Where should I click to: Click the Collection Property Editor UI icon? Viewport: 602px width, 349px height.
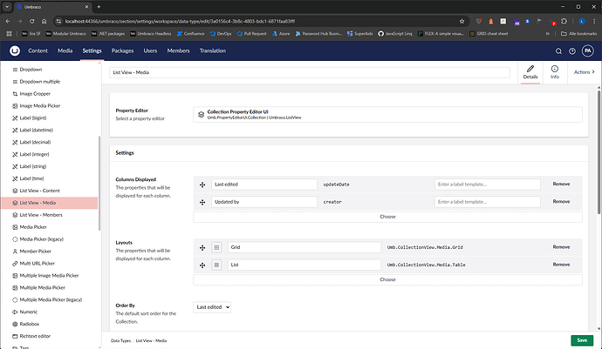coord(201,115)
